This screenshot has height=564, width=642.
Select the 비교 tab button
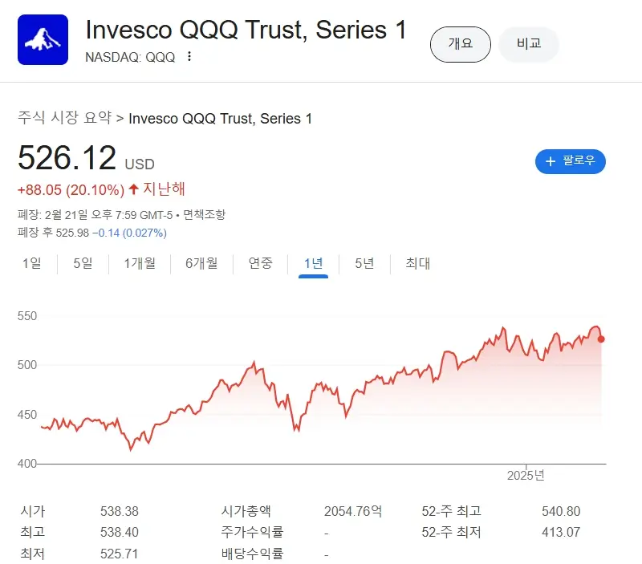pyautogui.click(x=528, y=43)
